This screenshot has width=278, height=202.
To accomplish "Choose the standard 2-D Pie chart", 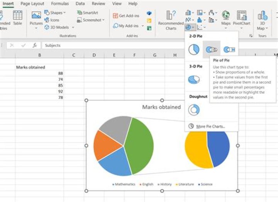I will click(x=193, y=49).
